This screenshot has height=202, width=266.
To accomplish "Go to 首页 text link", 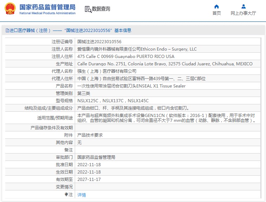I will coord(217,13).
